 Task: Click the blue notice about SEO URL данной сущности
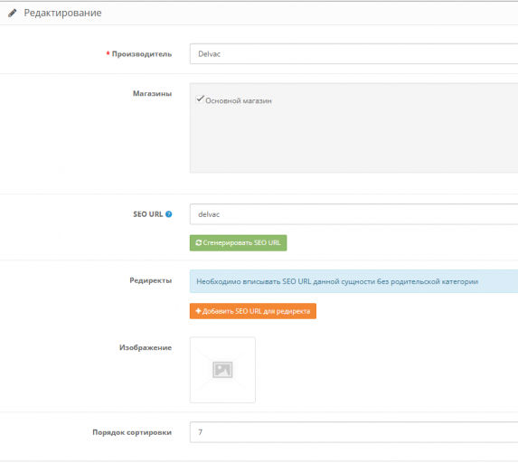tap(353, 281)
